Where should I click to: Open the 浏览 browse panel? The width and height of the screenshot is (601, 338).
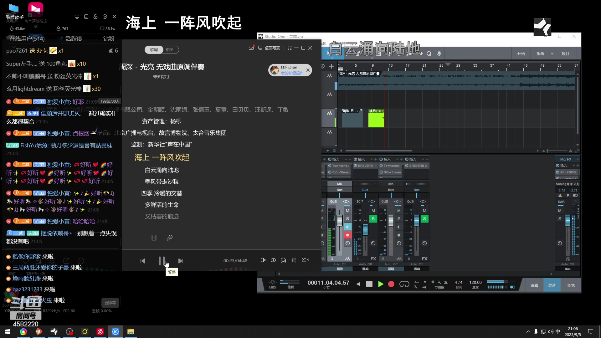point(571,285)
